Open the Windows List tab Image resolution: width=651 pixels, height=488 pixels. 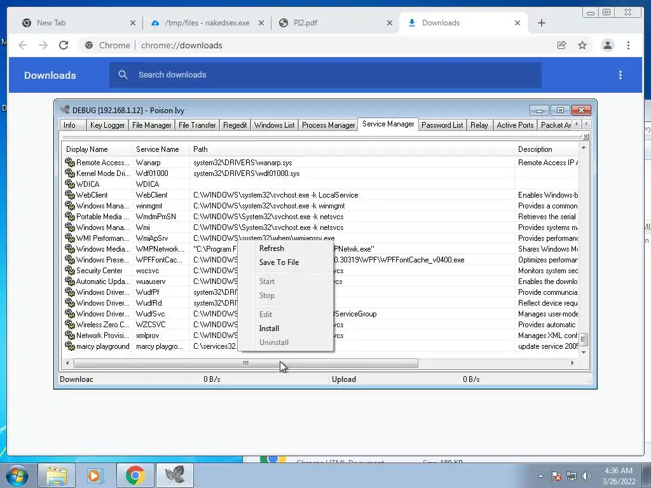274,125
